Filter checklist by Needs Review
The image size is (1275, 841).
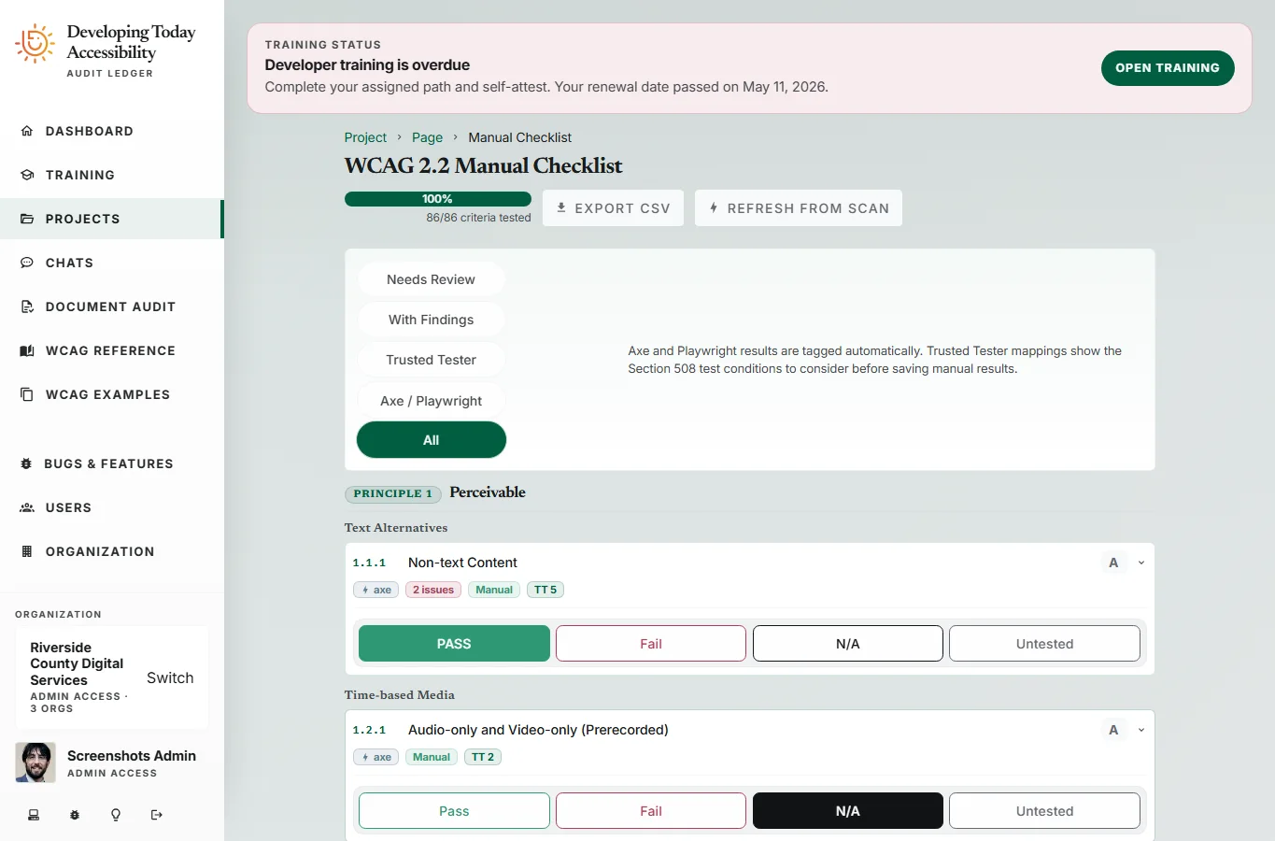[431, 279]
